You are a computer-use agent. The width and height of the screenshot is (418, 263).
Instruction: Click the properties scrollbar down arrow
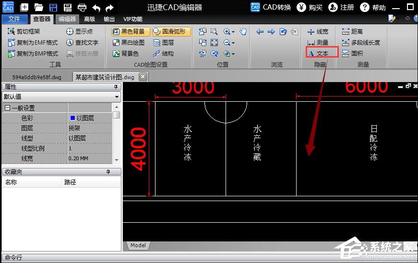click(117, 160)
